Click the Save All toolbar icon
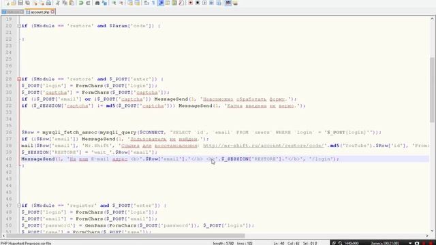The width and height of the screenshot is (436, 245). point(27,3)
